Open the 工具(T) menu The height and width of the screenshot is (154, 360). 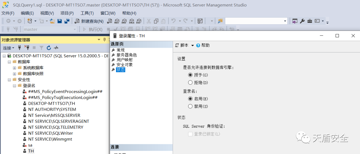click(x=87, y=13)
